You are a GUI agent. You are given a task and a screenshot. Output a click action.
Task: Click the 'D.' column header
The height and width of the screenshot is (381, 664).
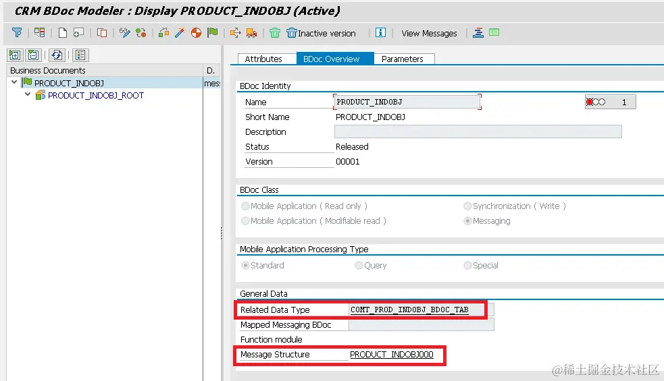[211, 70]
